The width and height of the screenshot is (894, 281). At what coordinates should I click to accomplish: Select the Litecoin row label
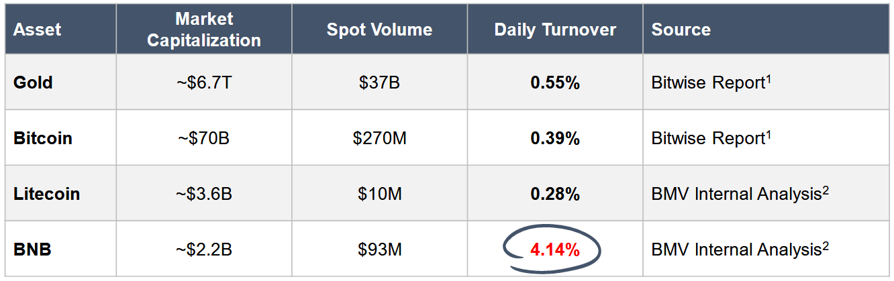[x=46, y=194]
